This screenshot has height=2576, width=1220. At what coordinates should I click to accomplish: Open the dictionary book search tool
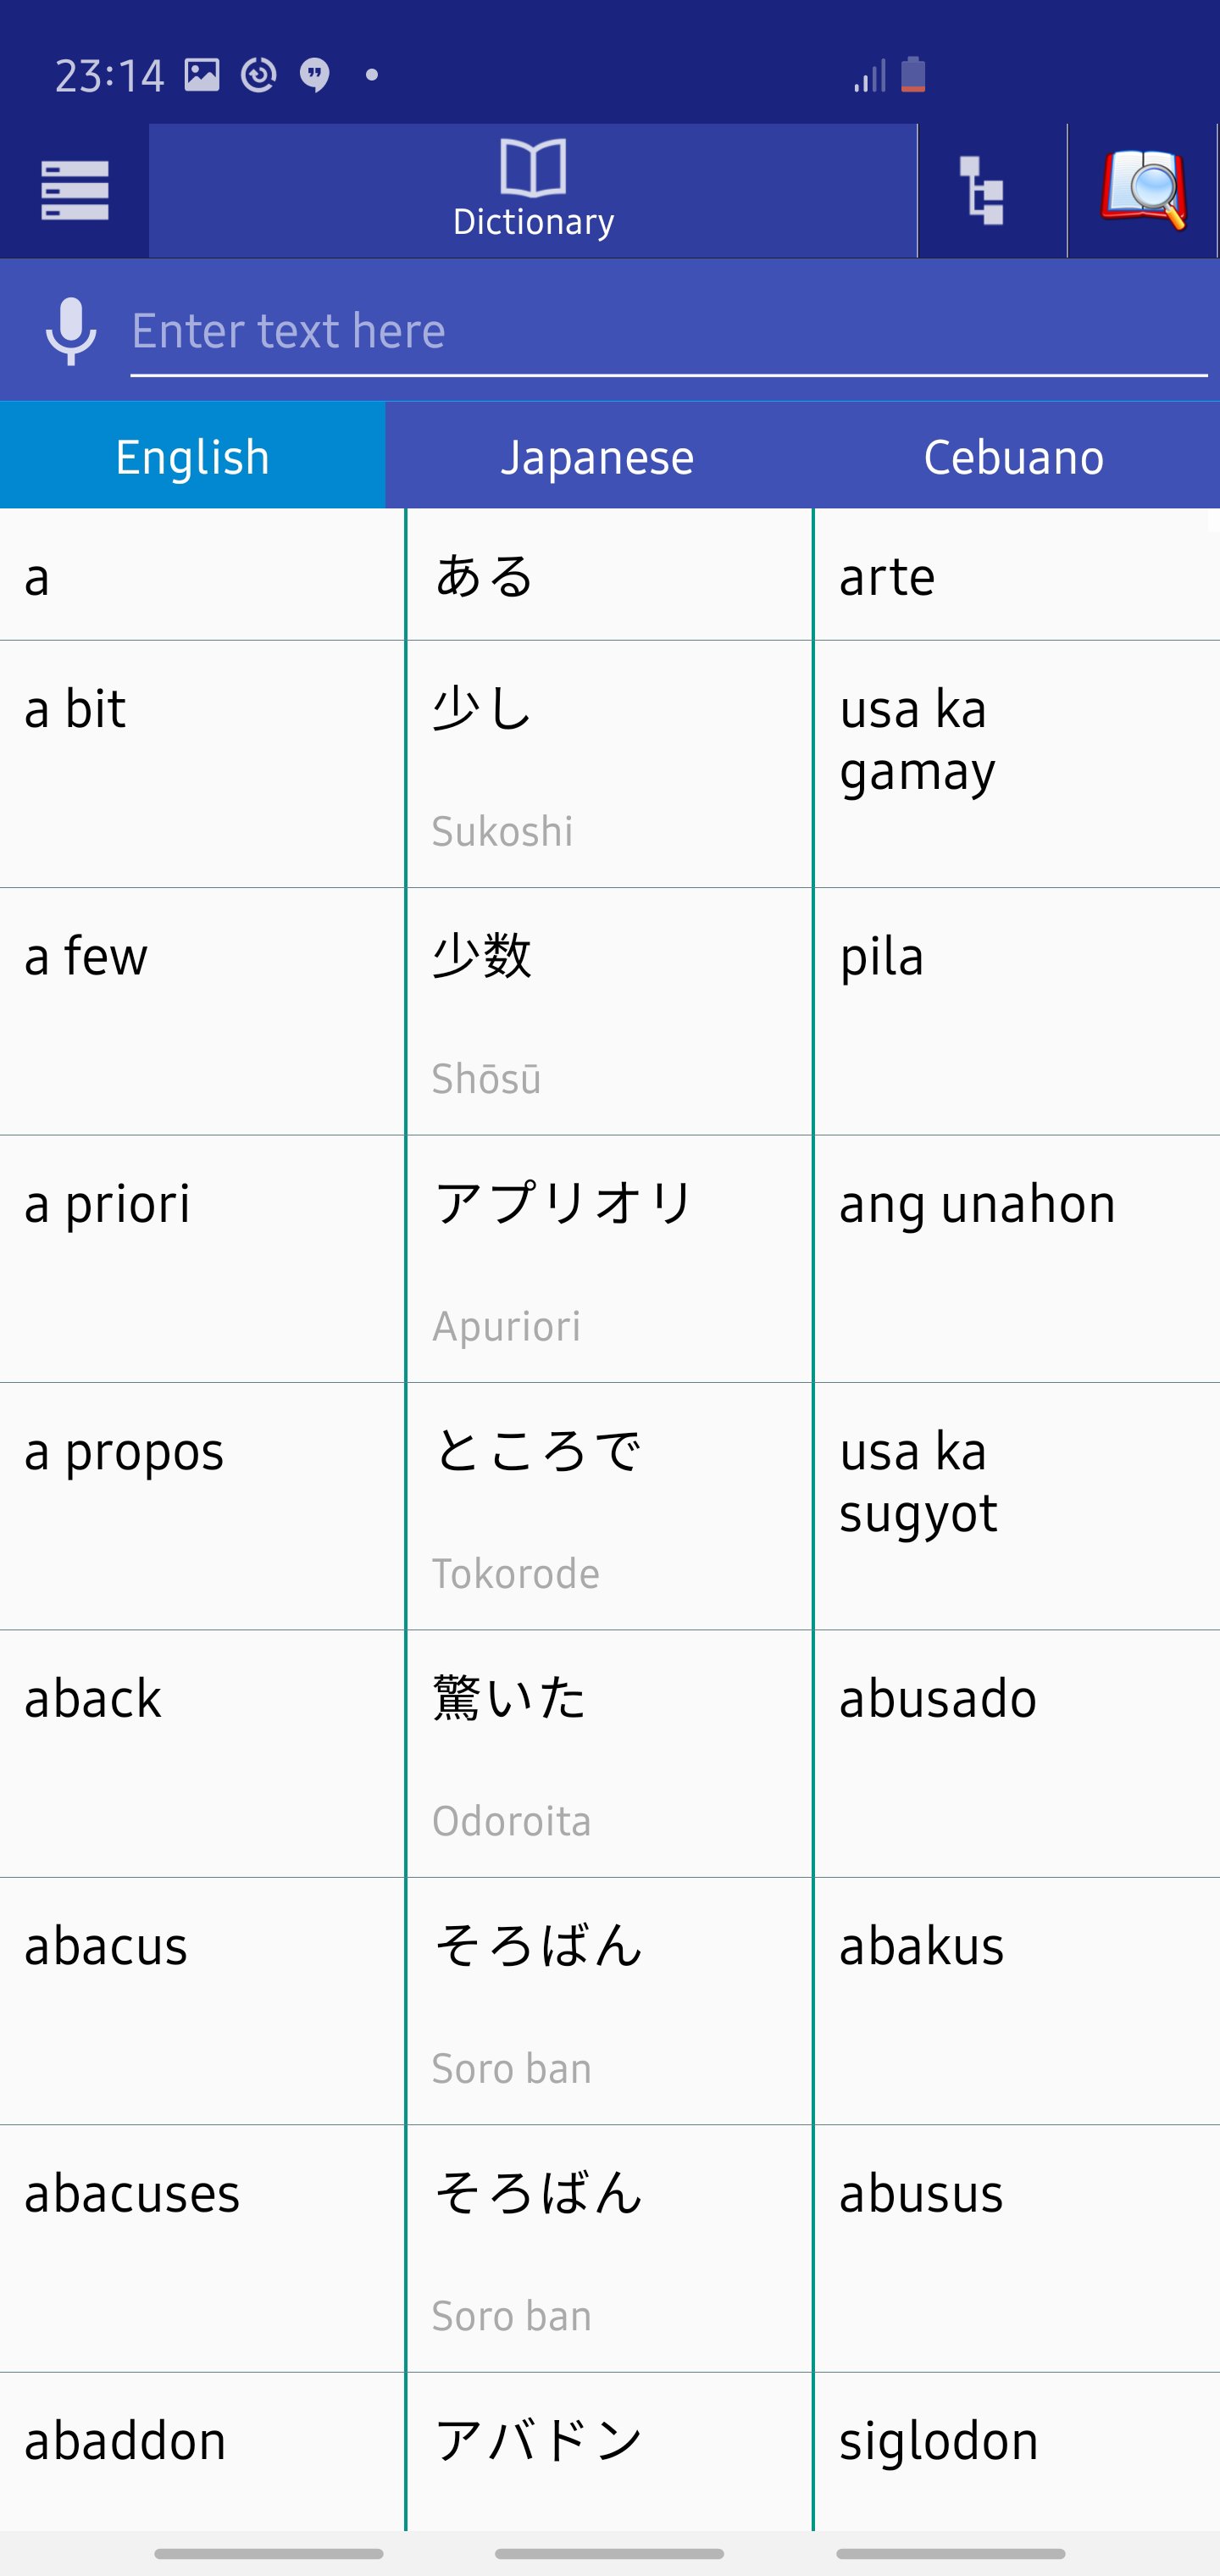click(x=1143, y=188)
